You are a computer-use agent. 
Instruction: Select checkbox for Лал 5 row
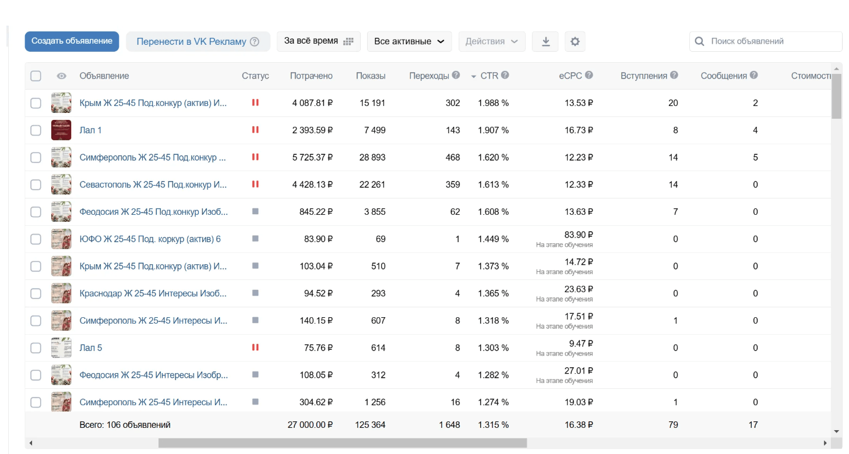click(x=36, y=348)
